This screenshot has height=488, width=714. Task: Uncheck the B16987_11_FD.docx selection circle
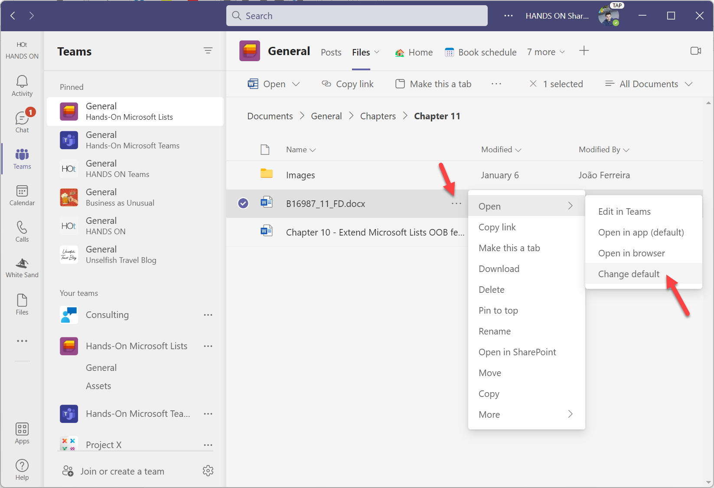[x=243, y=203]
